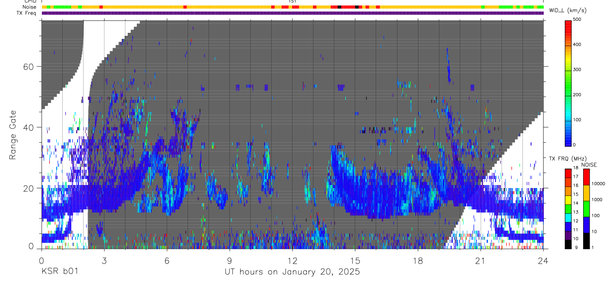
Task: Click the green 13–14 MHz TX FRQ swatch
Action: 568,208
